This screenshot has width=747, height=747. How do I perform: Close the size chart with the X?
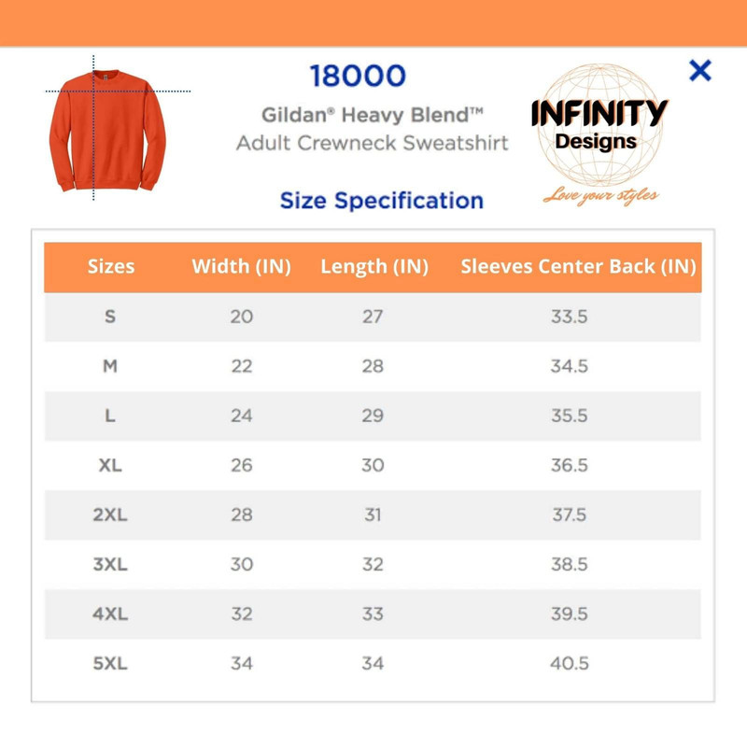pyautogui.click(x=699, y=70)
